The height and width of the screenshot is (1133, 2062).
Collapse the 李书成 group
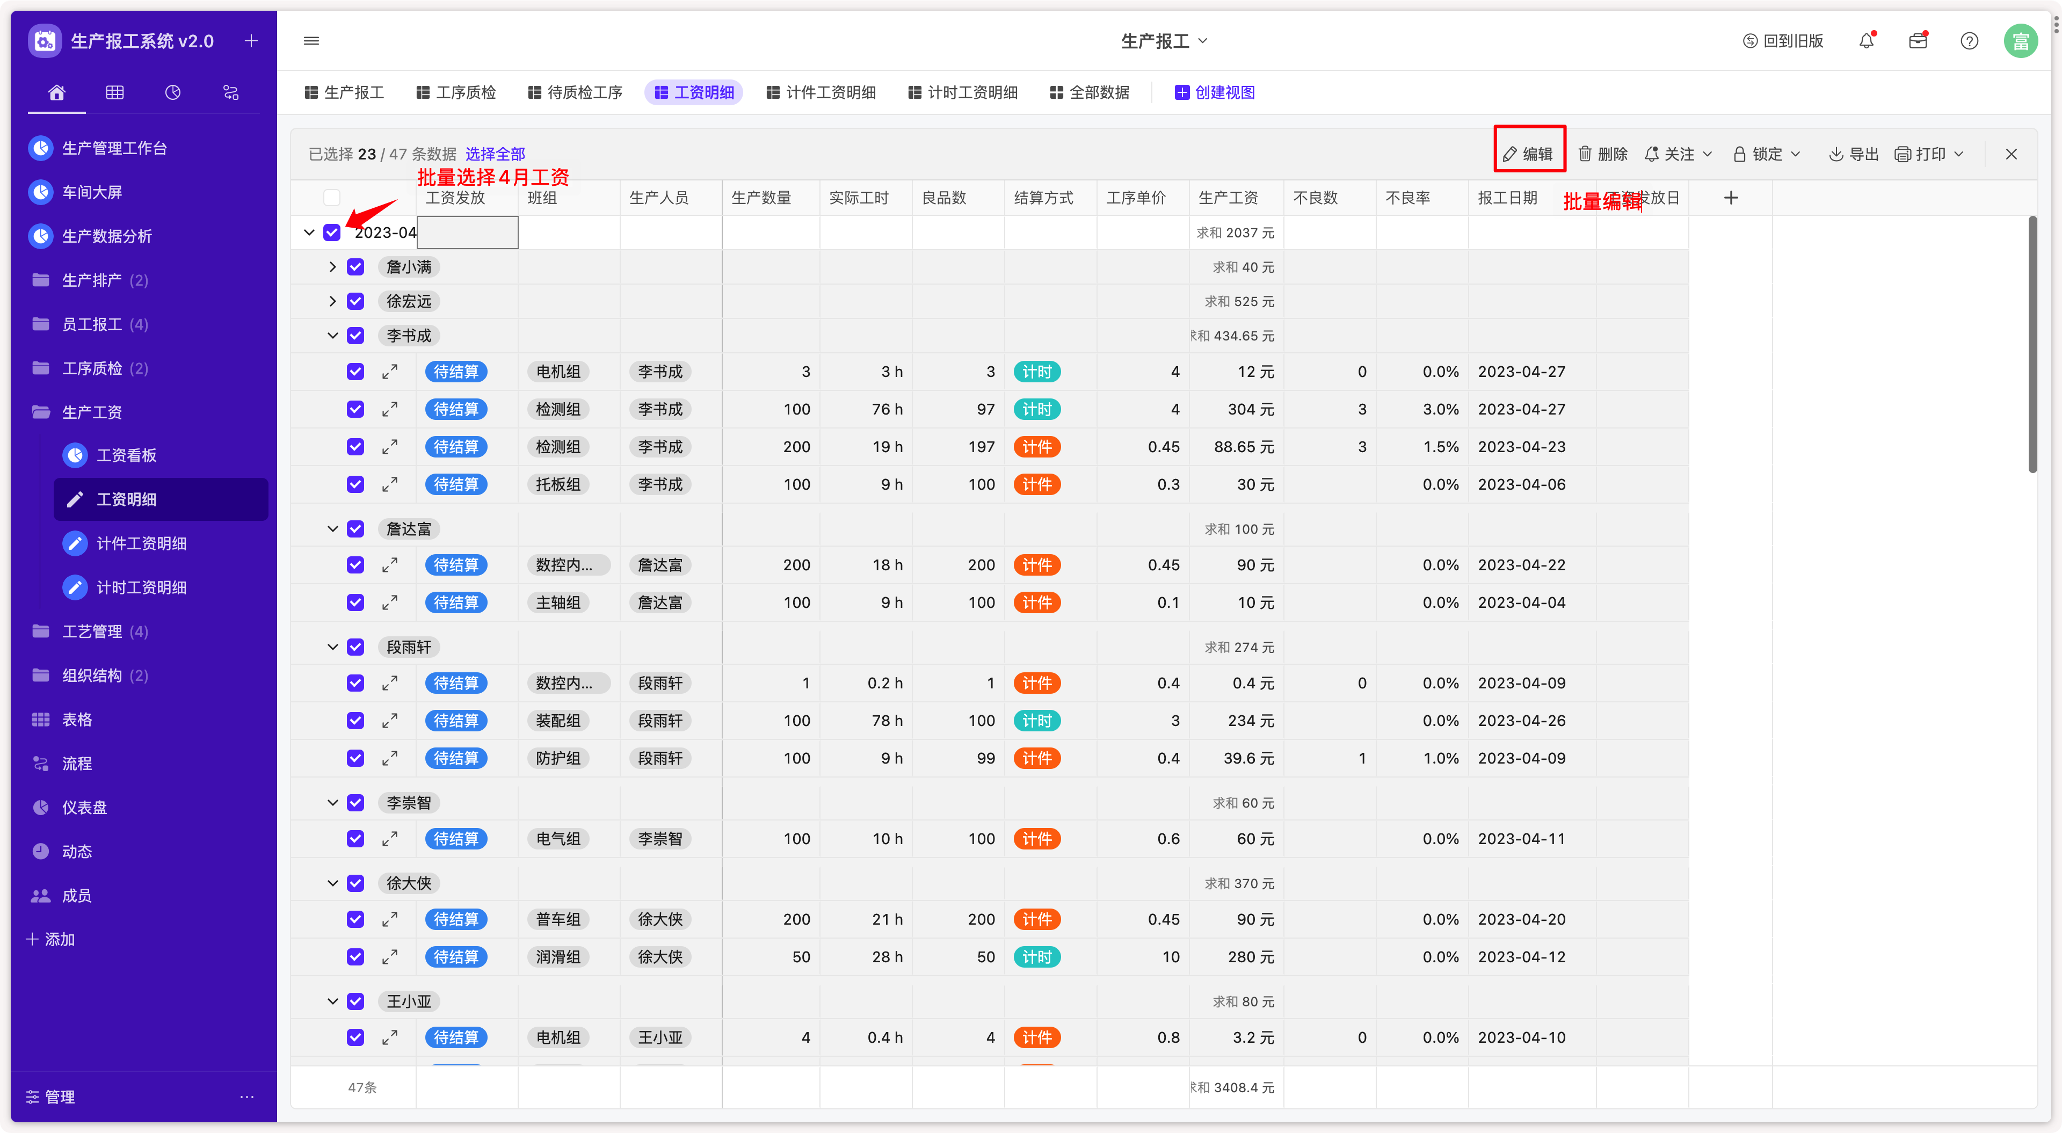point(332,336)
